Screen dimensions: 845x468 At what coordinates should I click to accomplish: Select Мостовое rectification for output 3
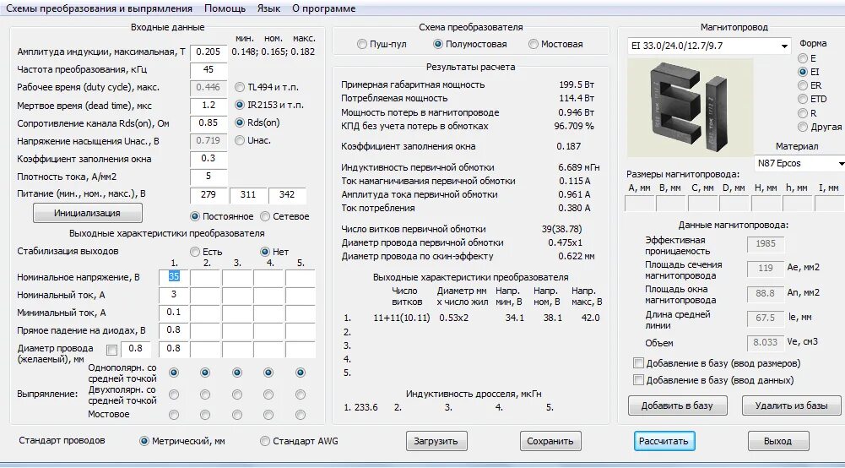coord(236,415)
